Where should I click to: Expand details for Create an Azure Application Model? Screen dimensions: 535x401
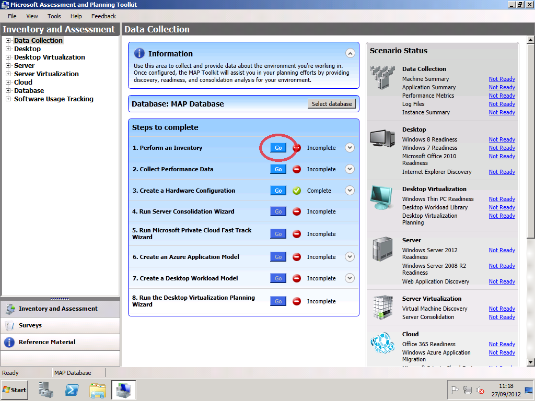350,257
